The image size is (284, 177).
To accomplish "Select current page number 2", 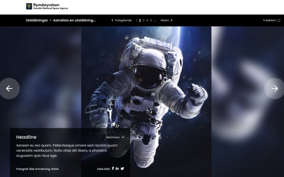I will pos(140,20).
